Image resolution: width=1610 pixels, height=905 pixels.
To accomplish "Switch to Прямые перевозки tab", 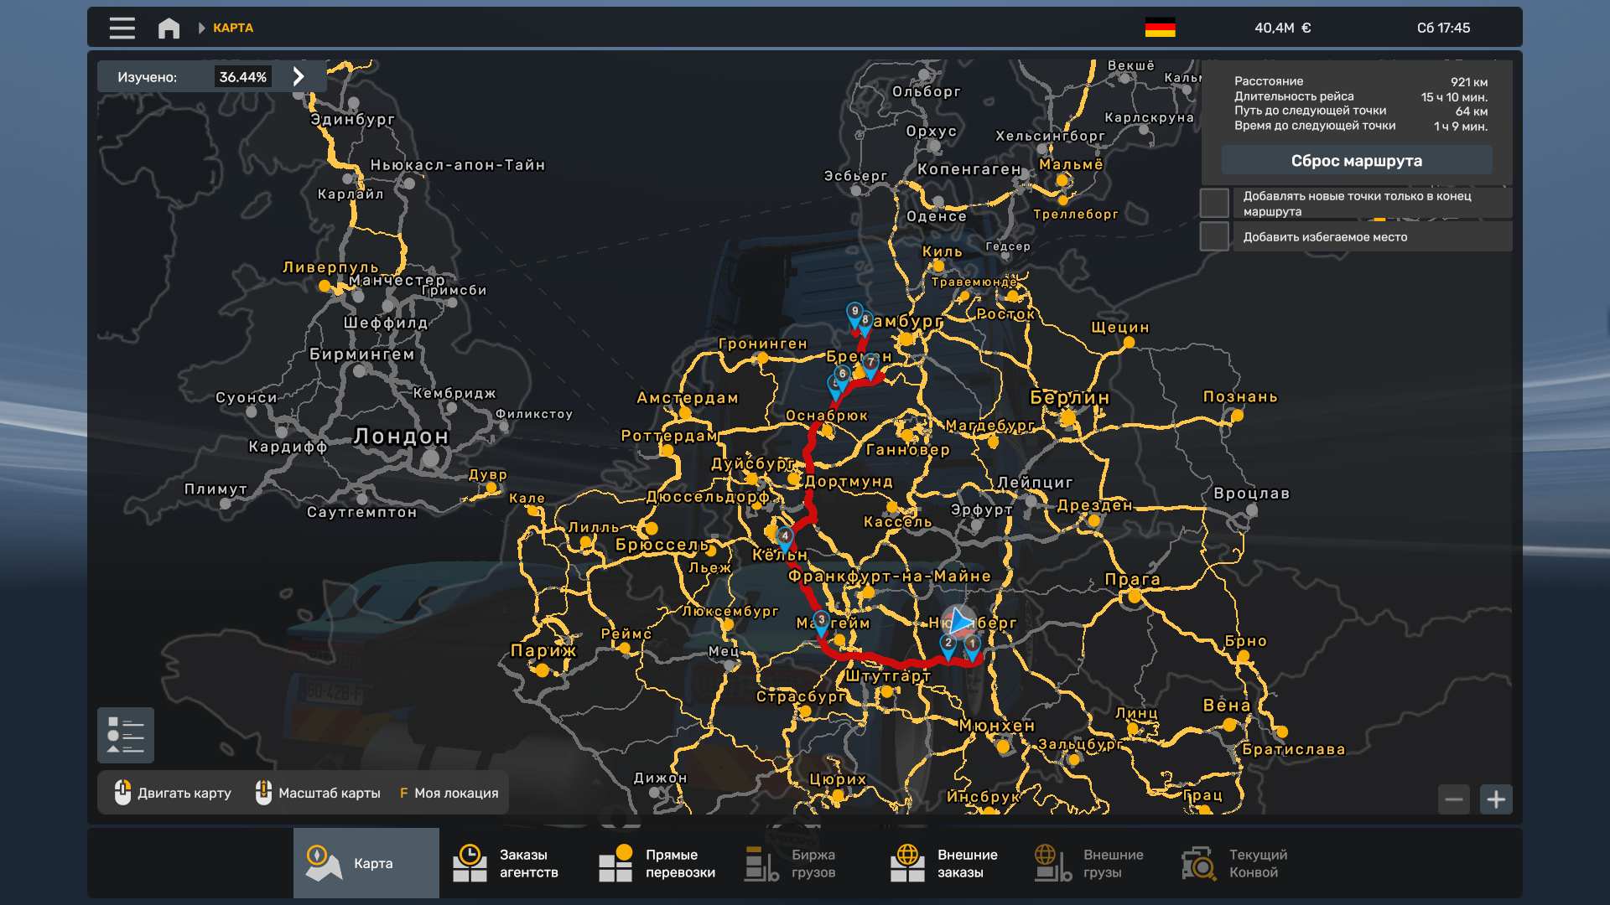I will pos(657,863).
